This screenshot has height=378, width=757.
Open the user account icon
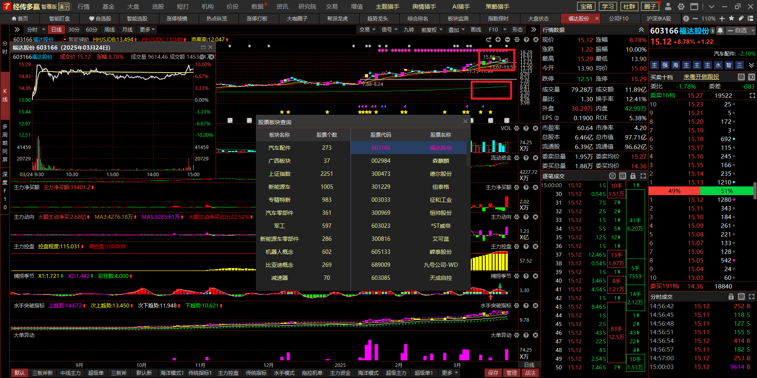668,7
